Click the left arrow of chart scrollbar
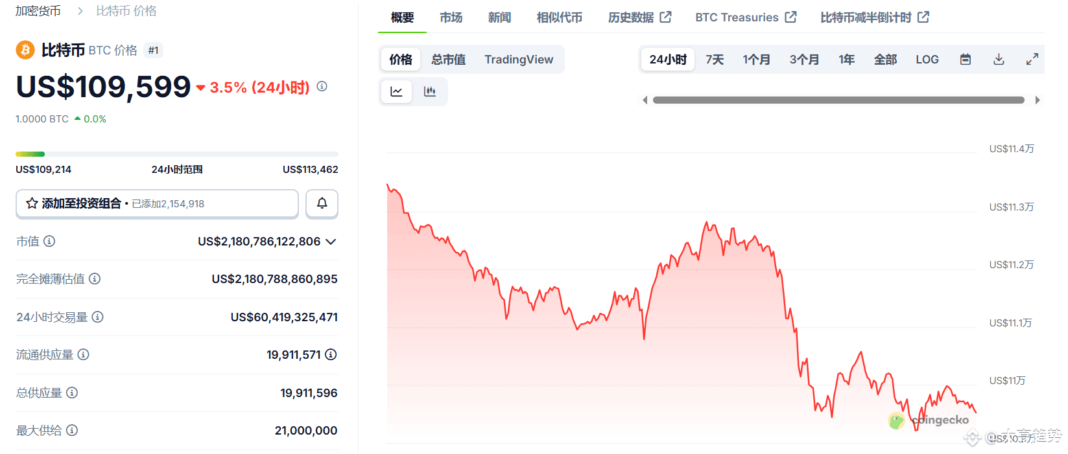 coord(645,100)
